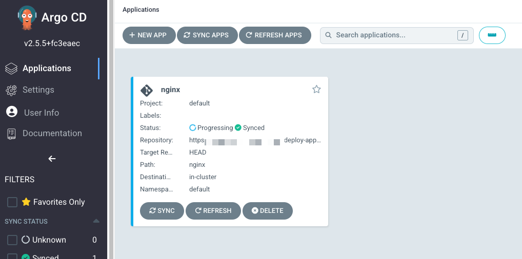522x259 pixels.
Task: Click the Refresh Apps button
Action: (x=275, y=35)
